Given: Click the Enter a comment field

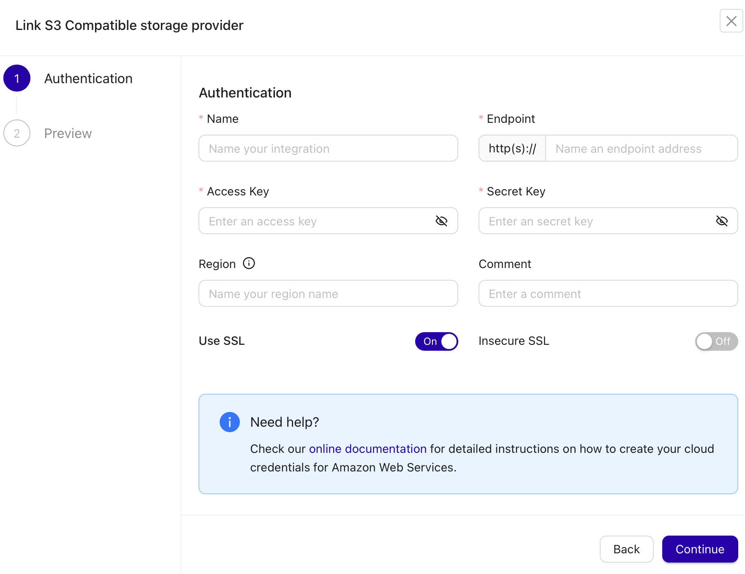Looking at the screenshot, I should click(x=608, y=293).
